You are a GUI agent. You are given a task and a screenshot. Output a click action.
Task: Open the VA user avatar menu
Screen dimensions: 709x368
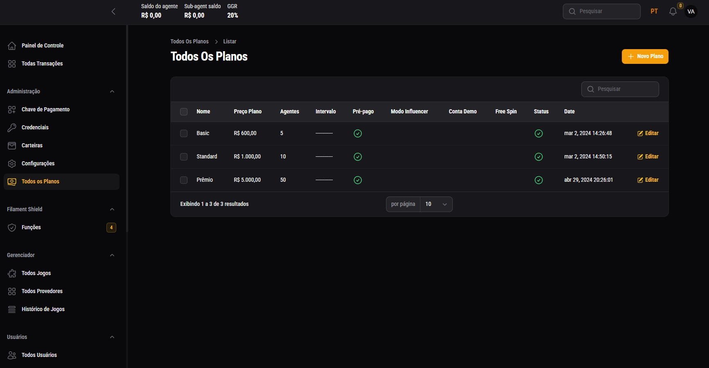(691, 11)
